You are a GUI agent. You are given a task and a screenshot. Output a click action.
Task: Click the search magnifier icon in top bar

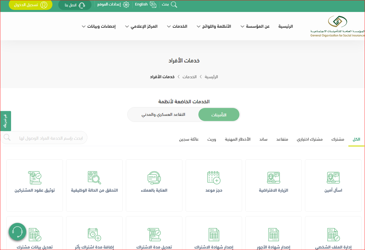174,5
